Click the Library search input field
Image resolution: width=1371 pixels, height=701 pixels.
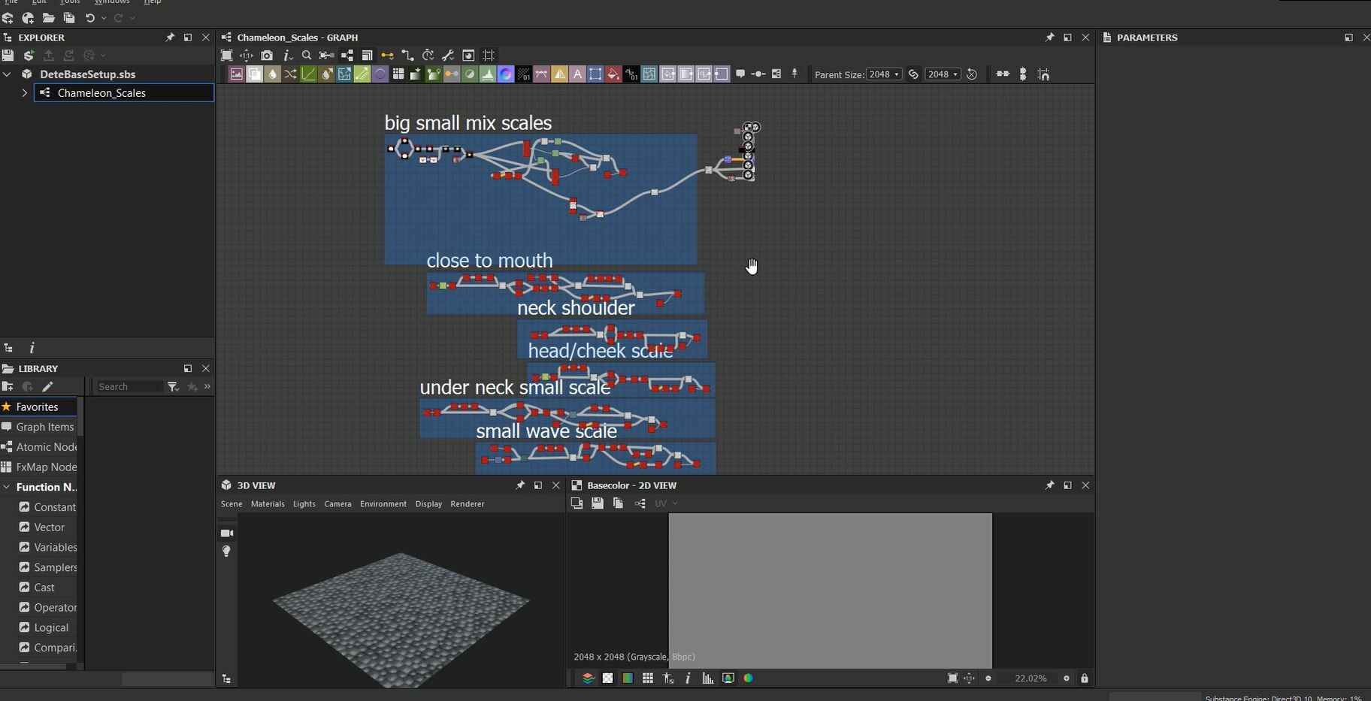point(132,386)
